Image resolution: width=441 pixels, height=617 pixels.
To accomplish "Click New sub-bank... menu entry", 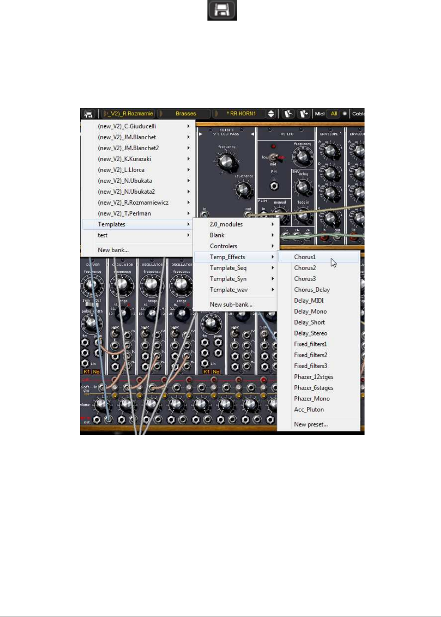I will pyautogui.click(x=235, y=304).
